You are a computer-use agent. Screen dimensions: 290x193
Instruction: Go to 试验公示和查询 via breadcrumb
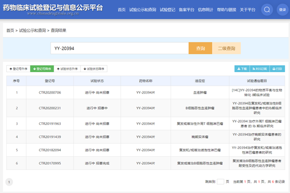click(32, 30)
